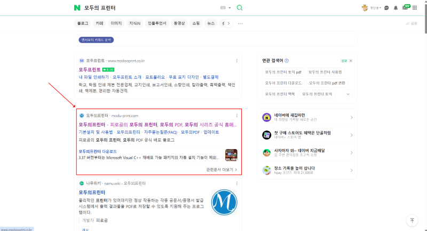Switch to the 카페 tab
This screenshot has height=231, width=427.
[99, 23]
